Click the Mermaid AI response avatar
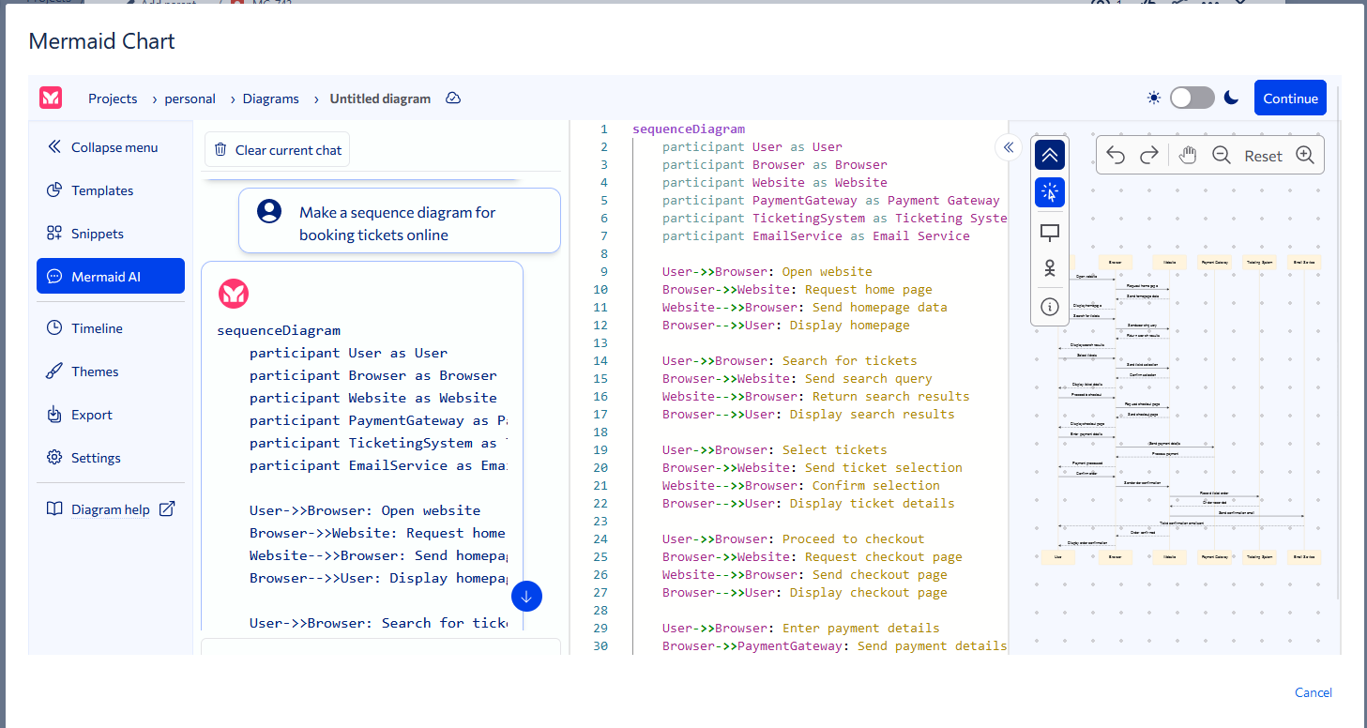Image resolution: width=1367 pixels, height=728 pixels. [233, 294]
